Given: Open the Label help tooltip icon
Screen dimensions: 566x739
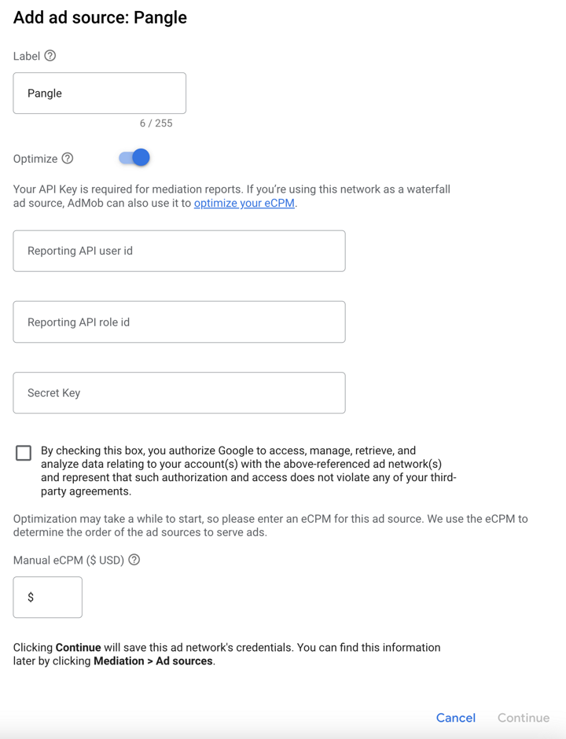Looking at the screenshot, I should 47,56.
